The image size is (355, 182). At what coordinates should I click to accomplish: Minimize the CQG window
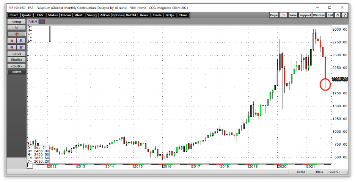[318, 8]
